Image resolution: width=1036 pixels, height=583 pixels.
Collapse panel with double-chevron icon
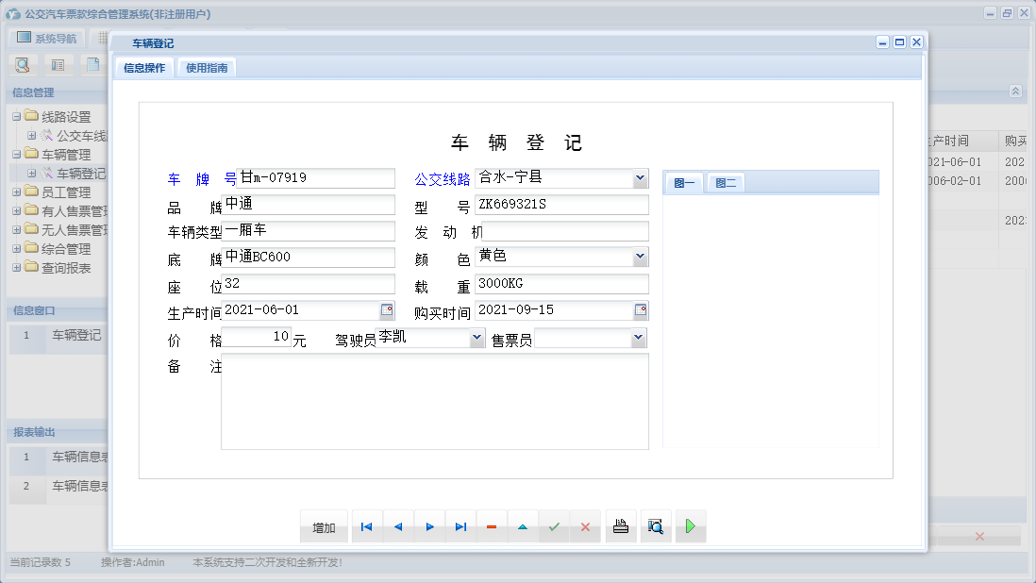(1015, 92)
